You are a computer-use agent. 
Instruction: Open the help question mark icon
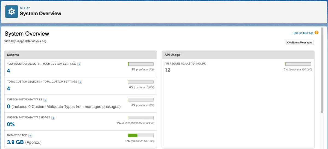click(x=317, y=33)
